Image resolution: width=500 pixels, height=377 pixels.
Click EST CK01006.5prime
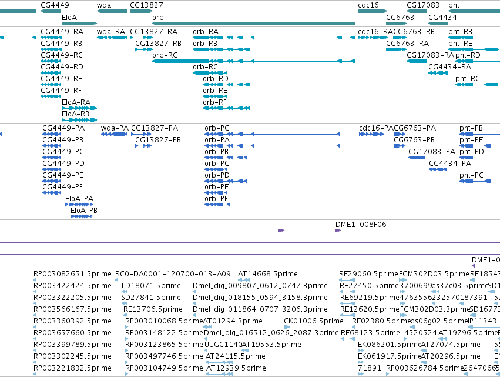point(314,321)
